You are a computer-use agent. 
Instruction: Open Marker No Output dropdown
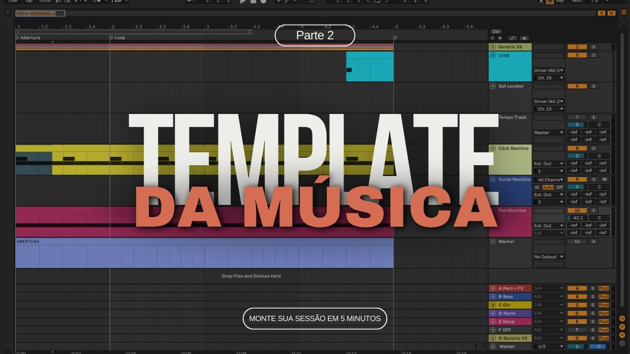pyautogui.click(x=549, y=257)
